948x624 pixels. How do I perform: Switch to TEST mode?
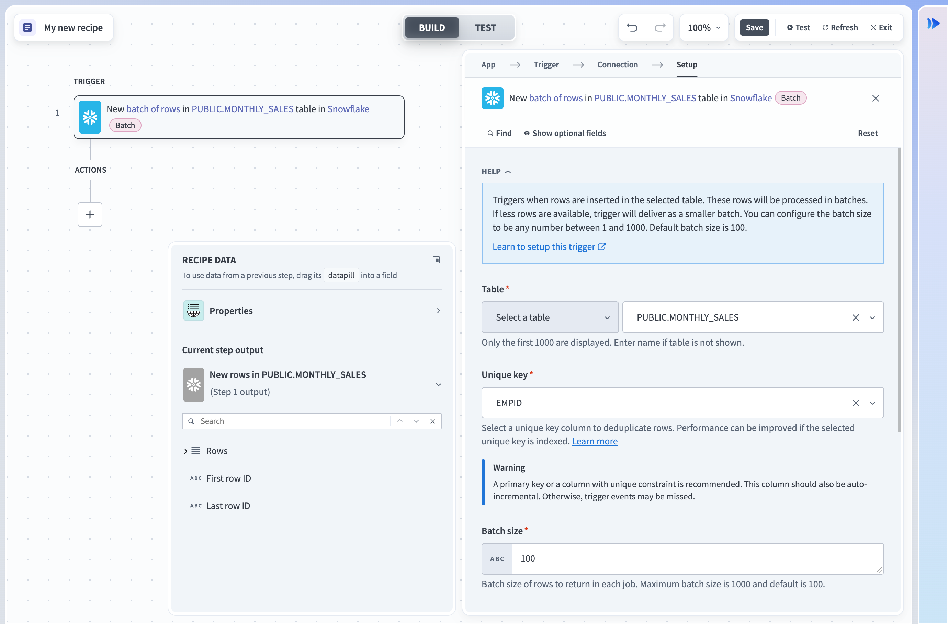click(x=485, y=27)
